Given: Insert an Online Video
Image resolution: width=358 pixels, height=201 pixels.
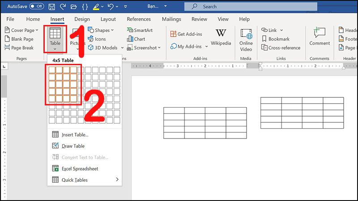Looking at the screenshot, I should (x=246, y=38).
